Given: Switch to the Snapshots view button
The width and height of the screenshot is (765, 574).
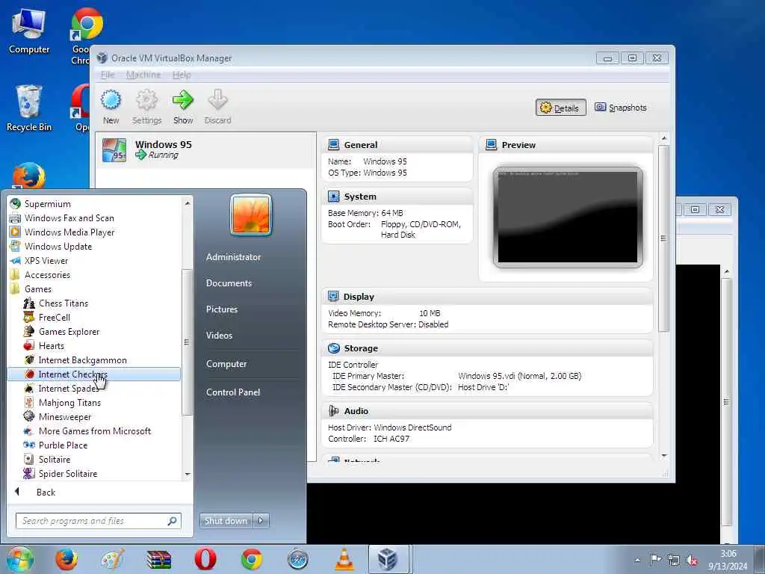Looking at the screenshot, I should (x=621, y=108).
